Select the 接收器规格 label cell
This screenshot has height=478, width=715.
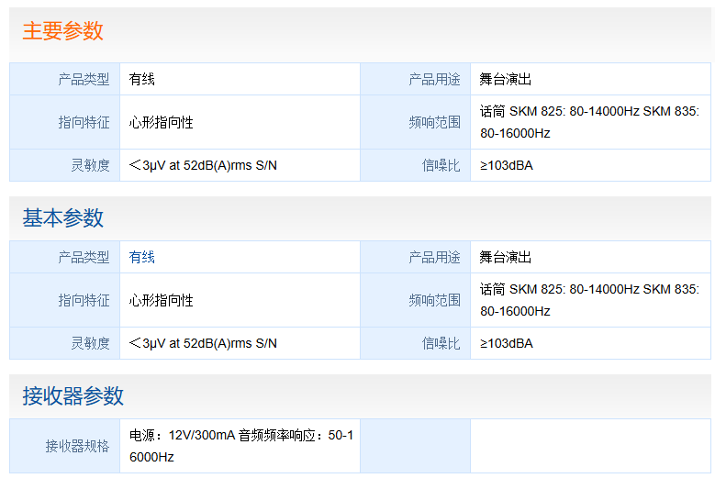[x=77, y=446]
